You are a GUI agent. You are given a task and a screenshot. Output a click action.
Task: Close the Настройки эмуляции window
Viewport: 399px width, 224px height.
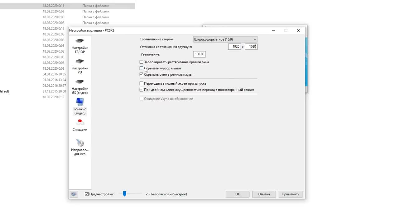tap(298, 30)
